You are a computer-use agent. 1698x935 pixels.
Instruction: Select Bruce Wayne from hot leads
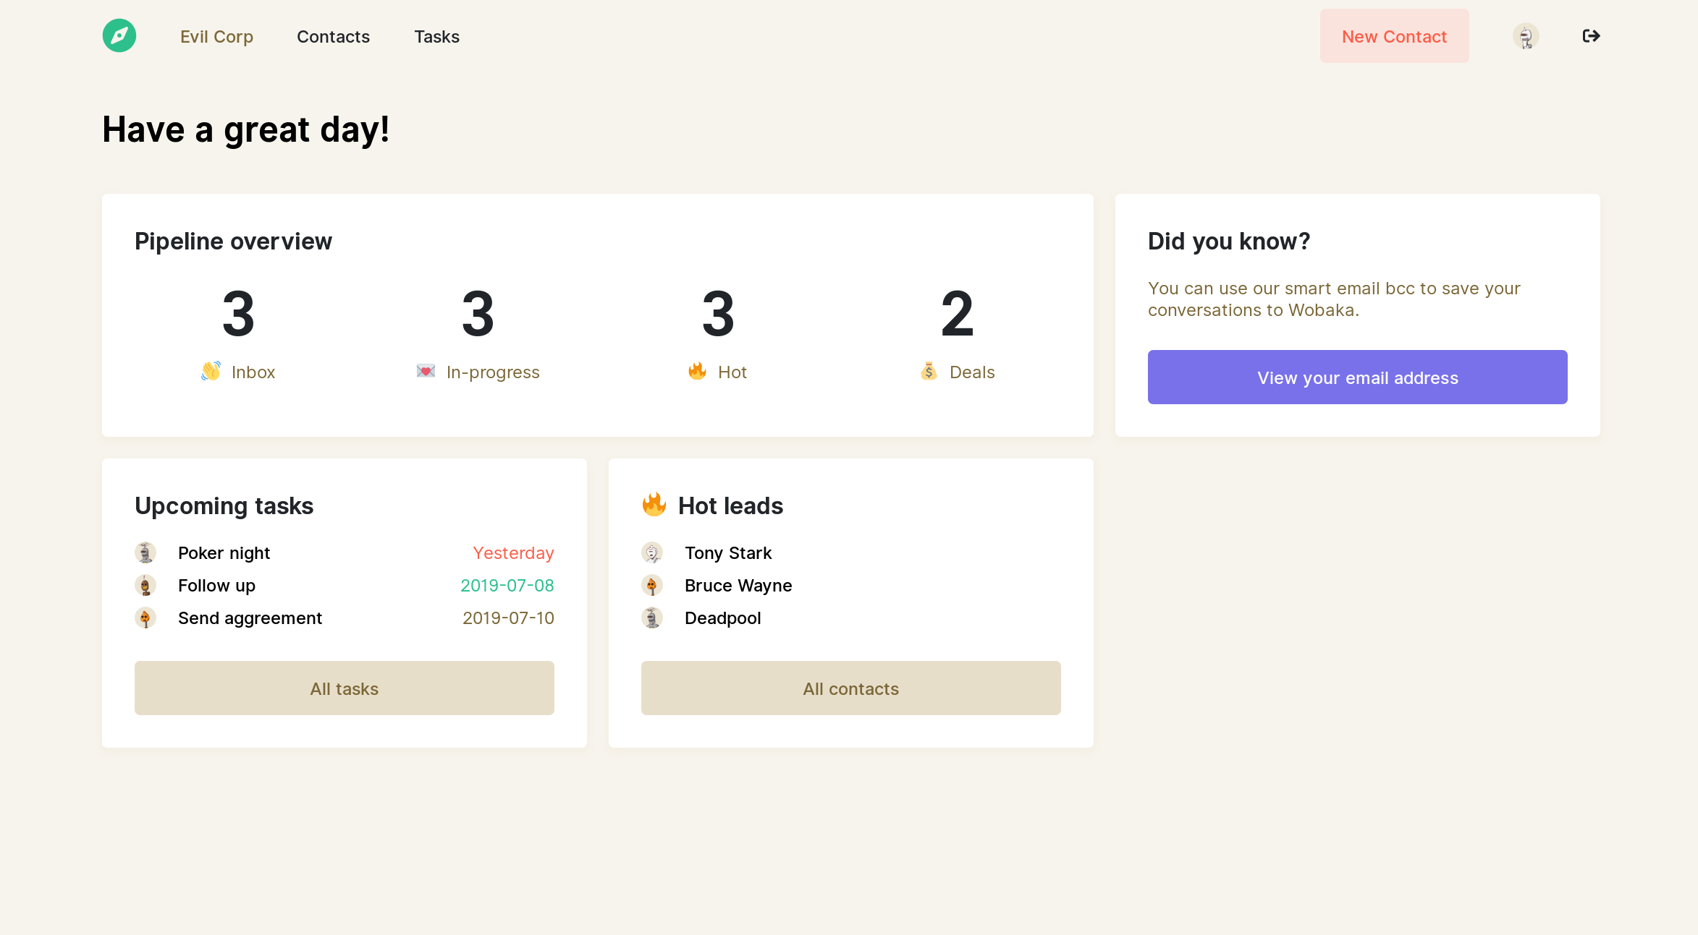[738, 585]
